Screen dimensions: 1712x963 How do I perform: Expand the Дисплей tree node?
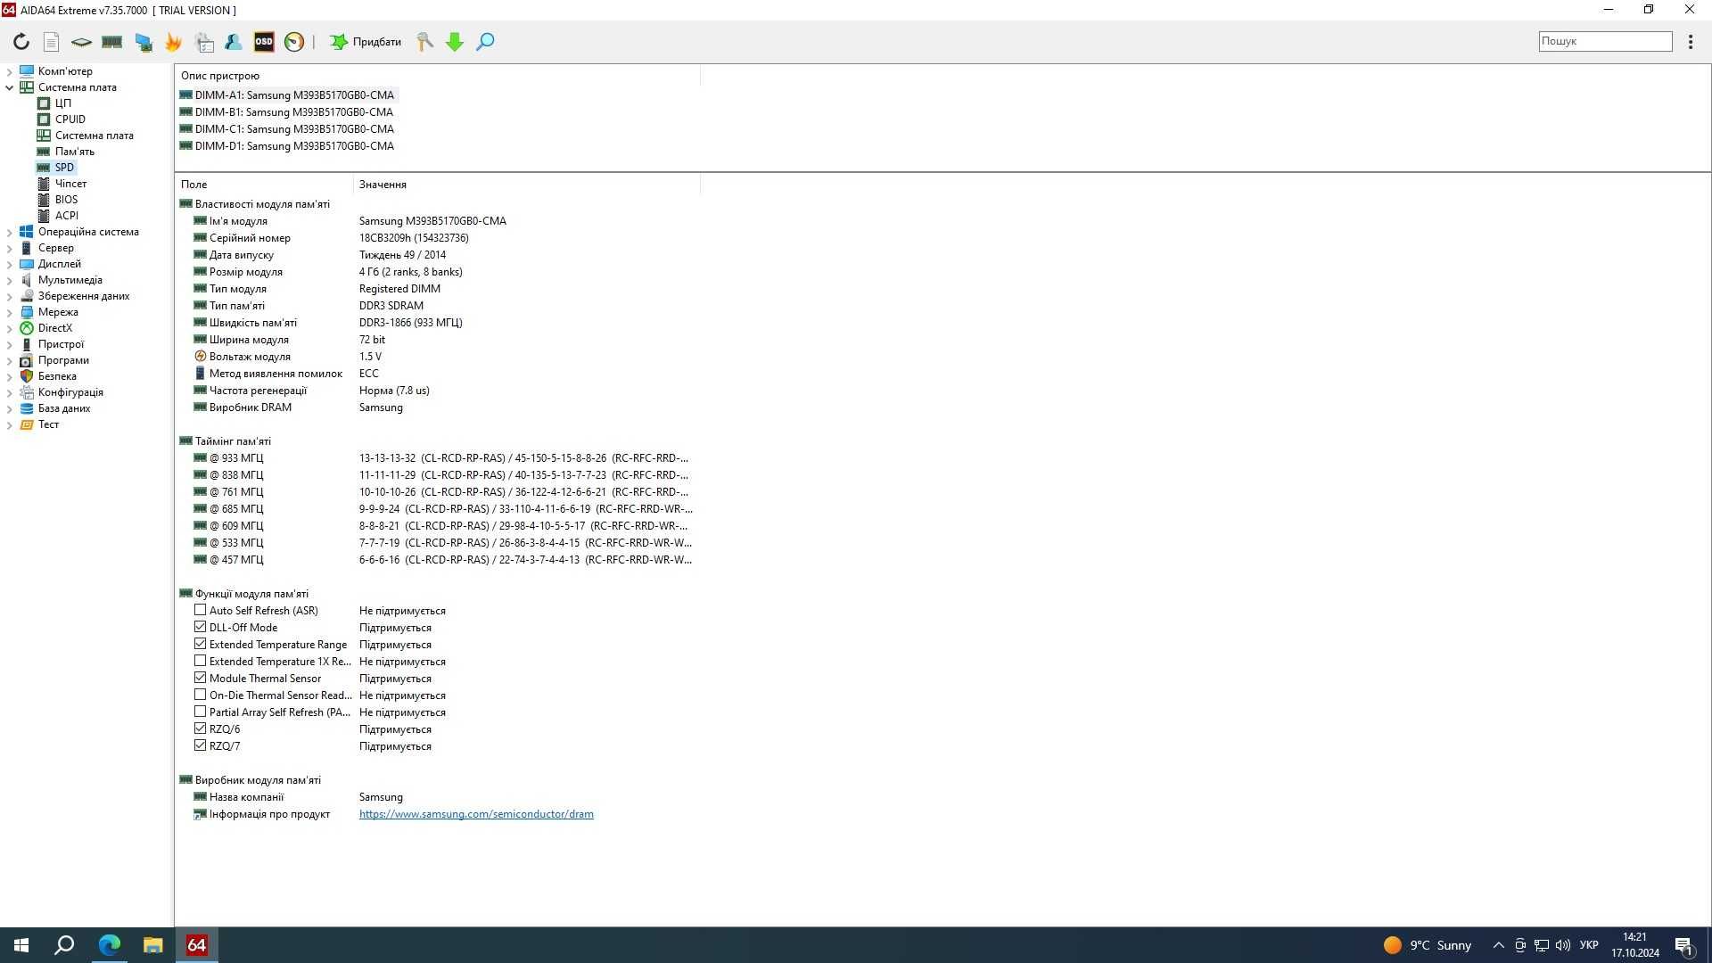click(10, 264)
